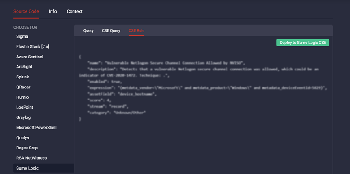Switch to the Info tab

pyautogui.click(x=53, y=11)
